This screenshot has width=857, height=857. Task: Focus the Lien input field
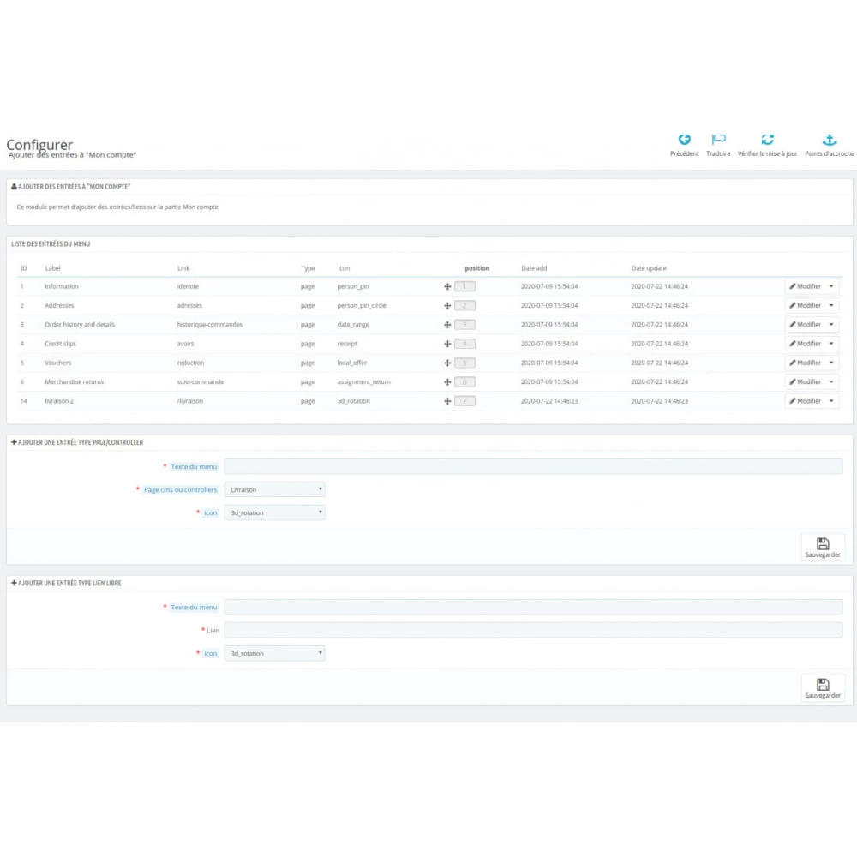pos(533,630)
